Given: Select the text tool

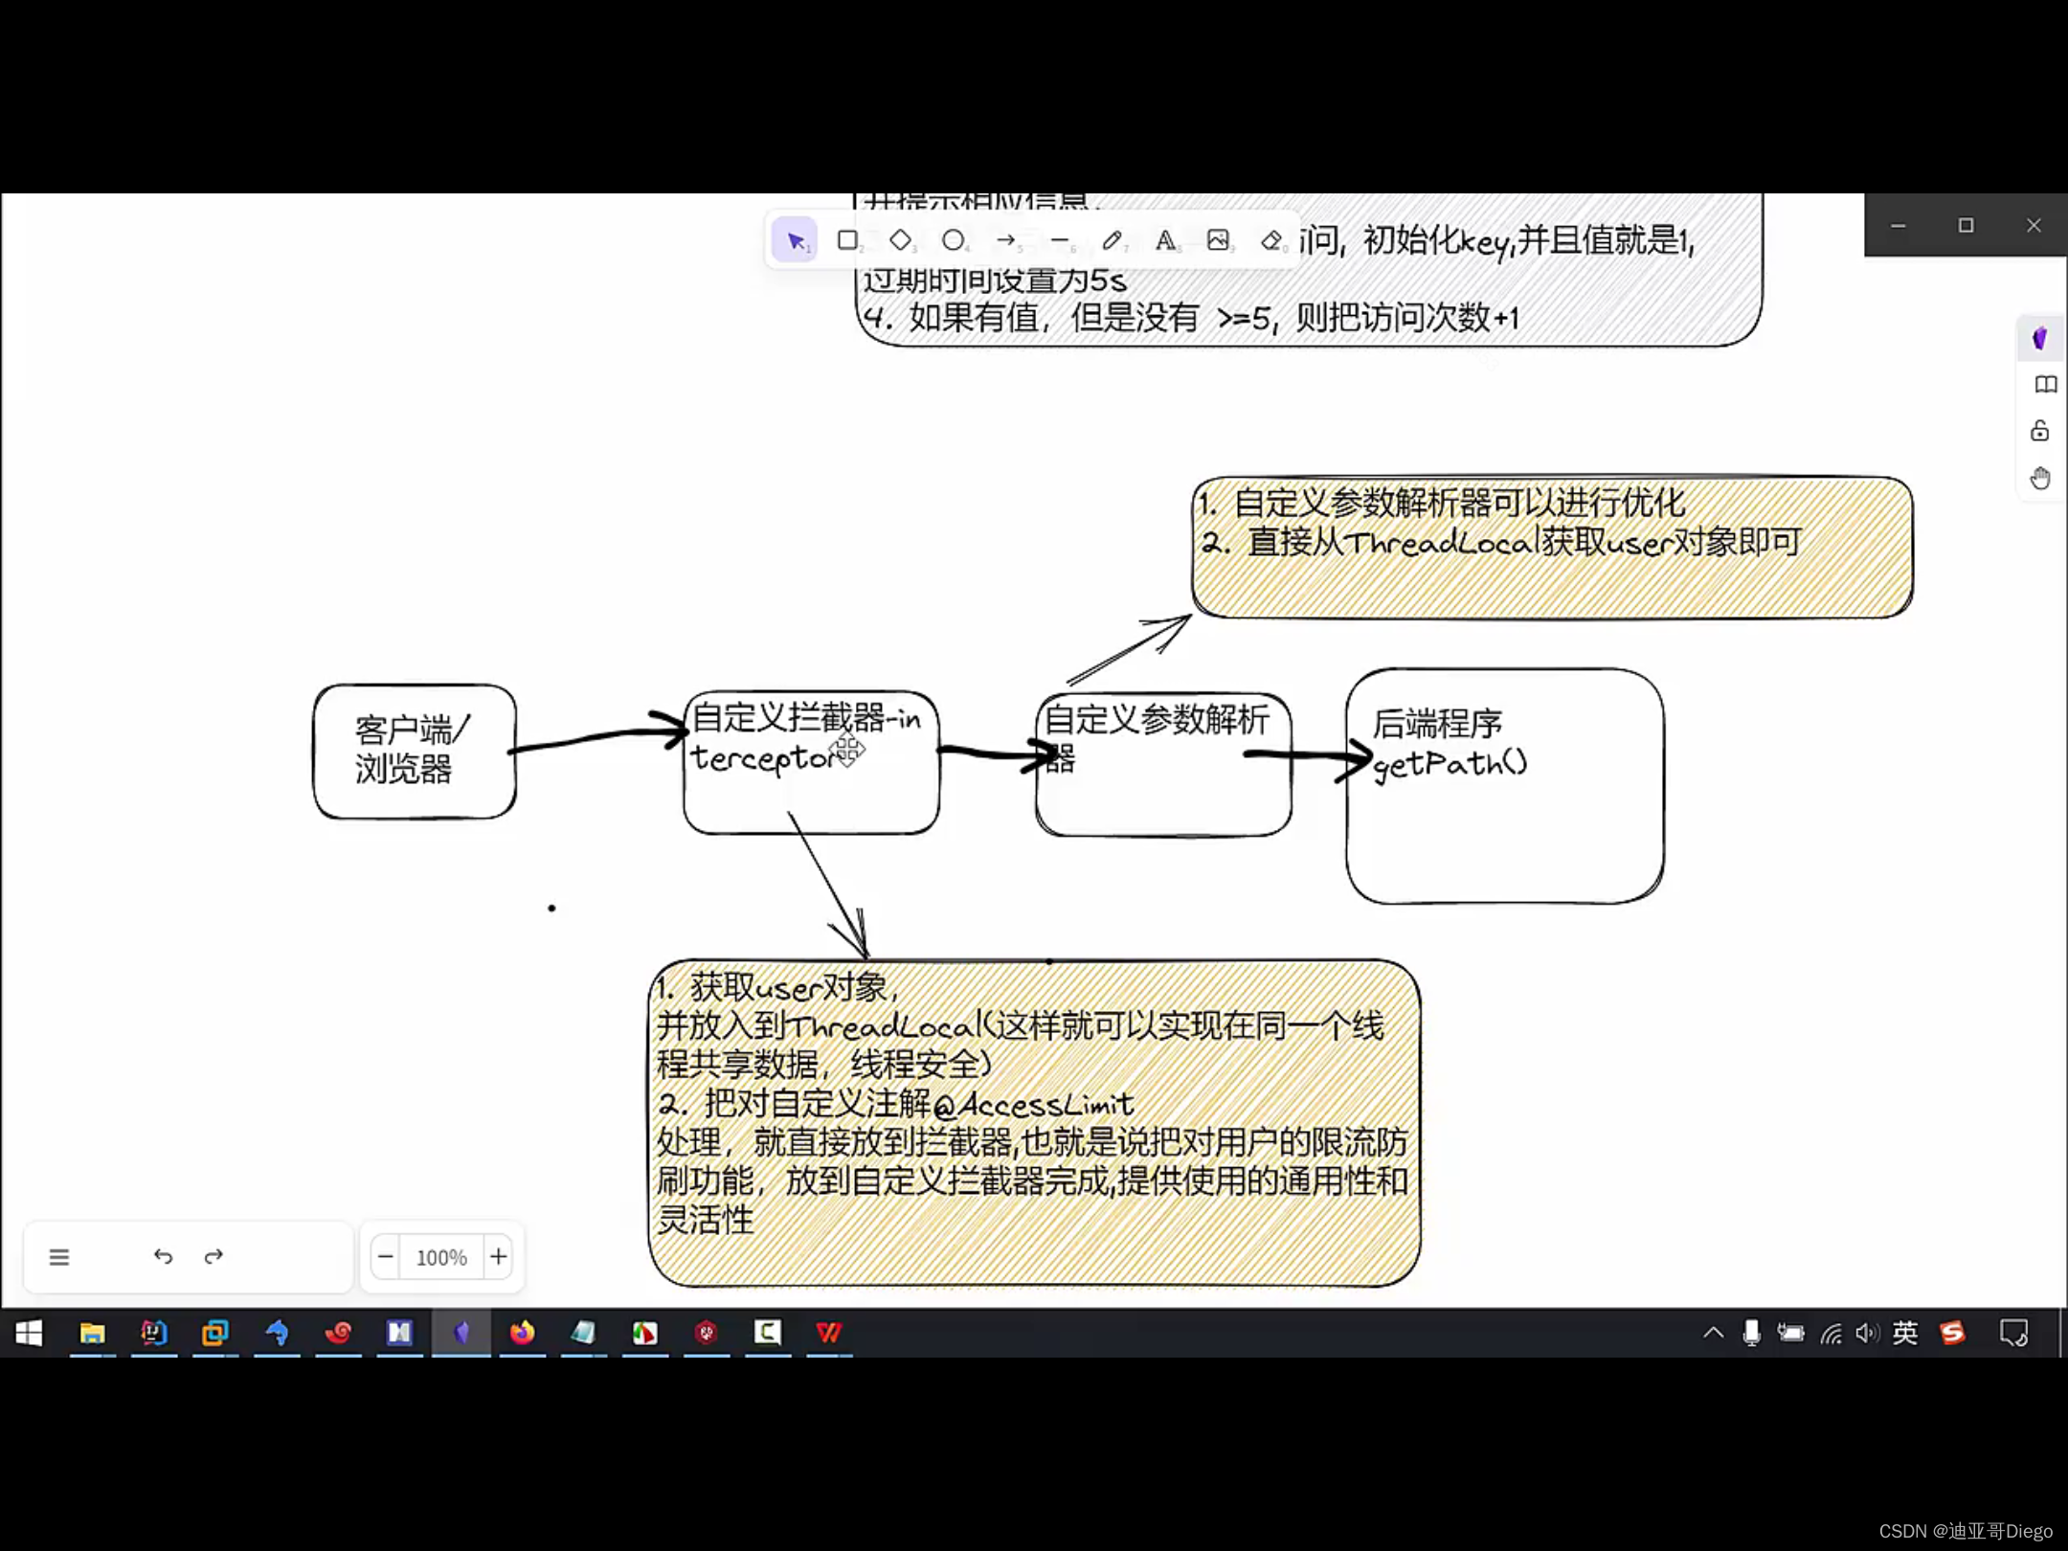Looking at the screenshot, I should coord(1165,240).
